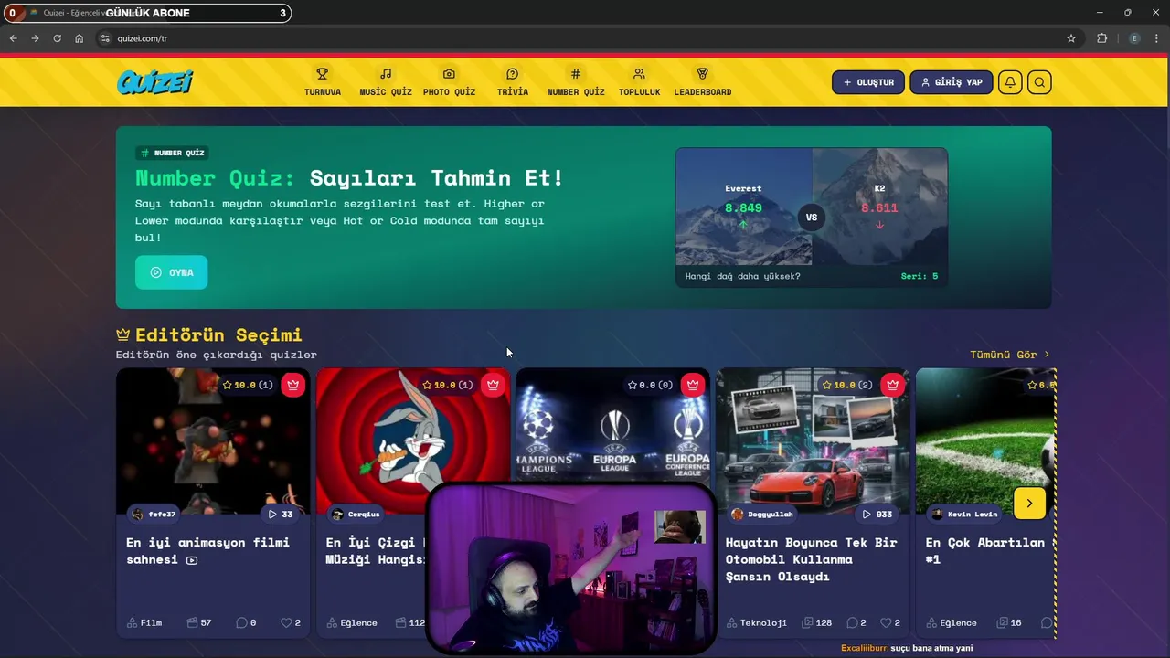
Task: Click items count 128 on Otomobil card
Action: [x=816, y=622]
